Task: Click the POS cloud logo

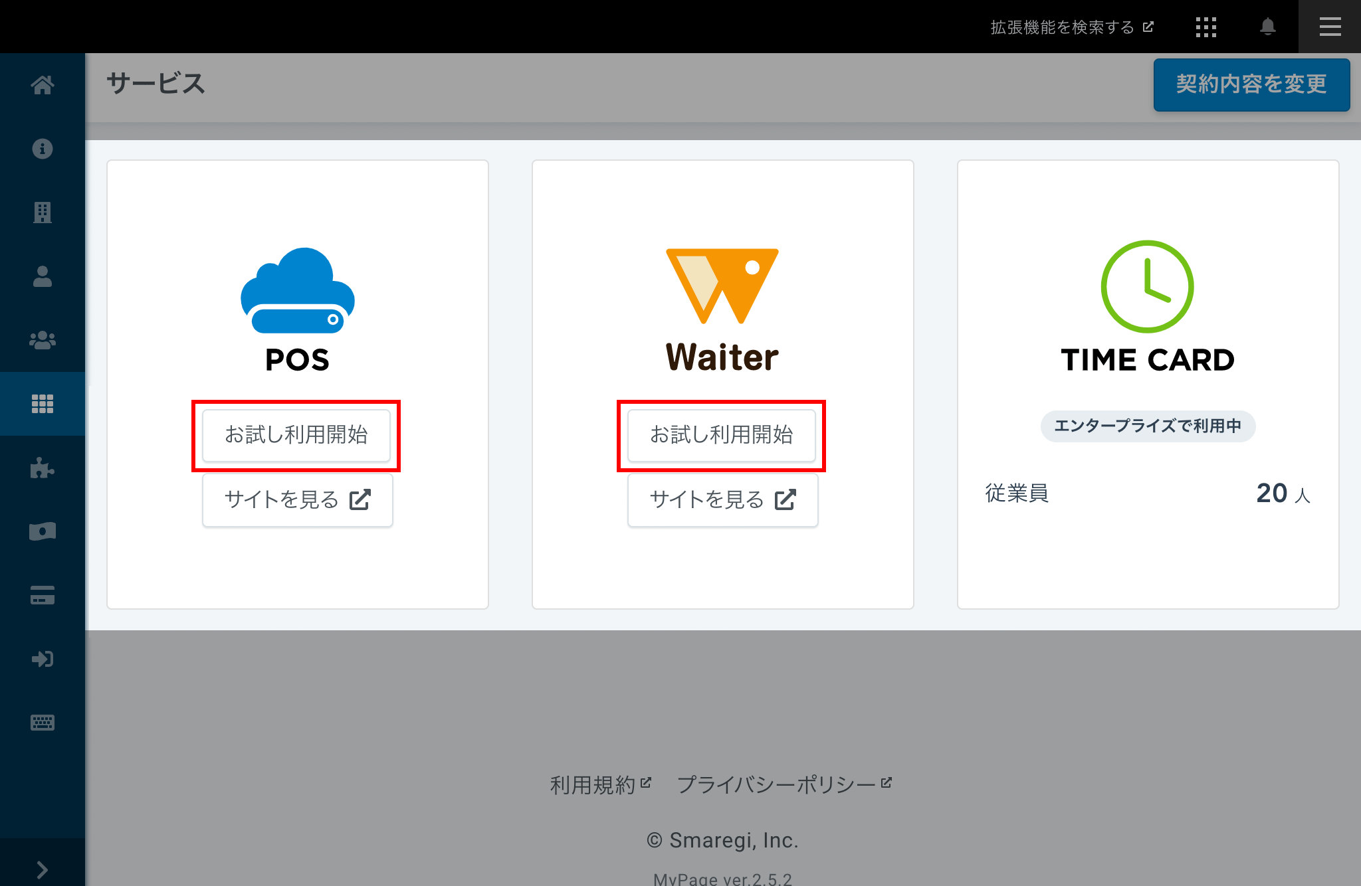Action: [297, 290]
